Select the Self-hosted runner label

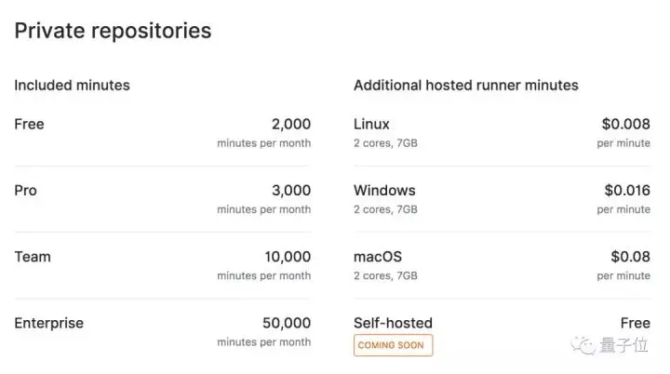click(x=393, y=323)
